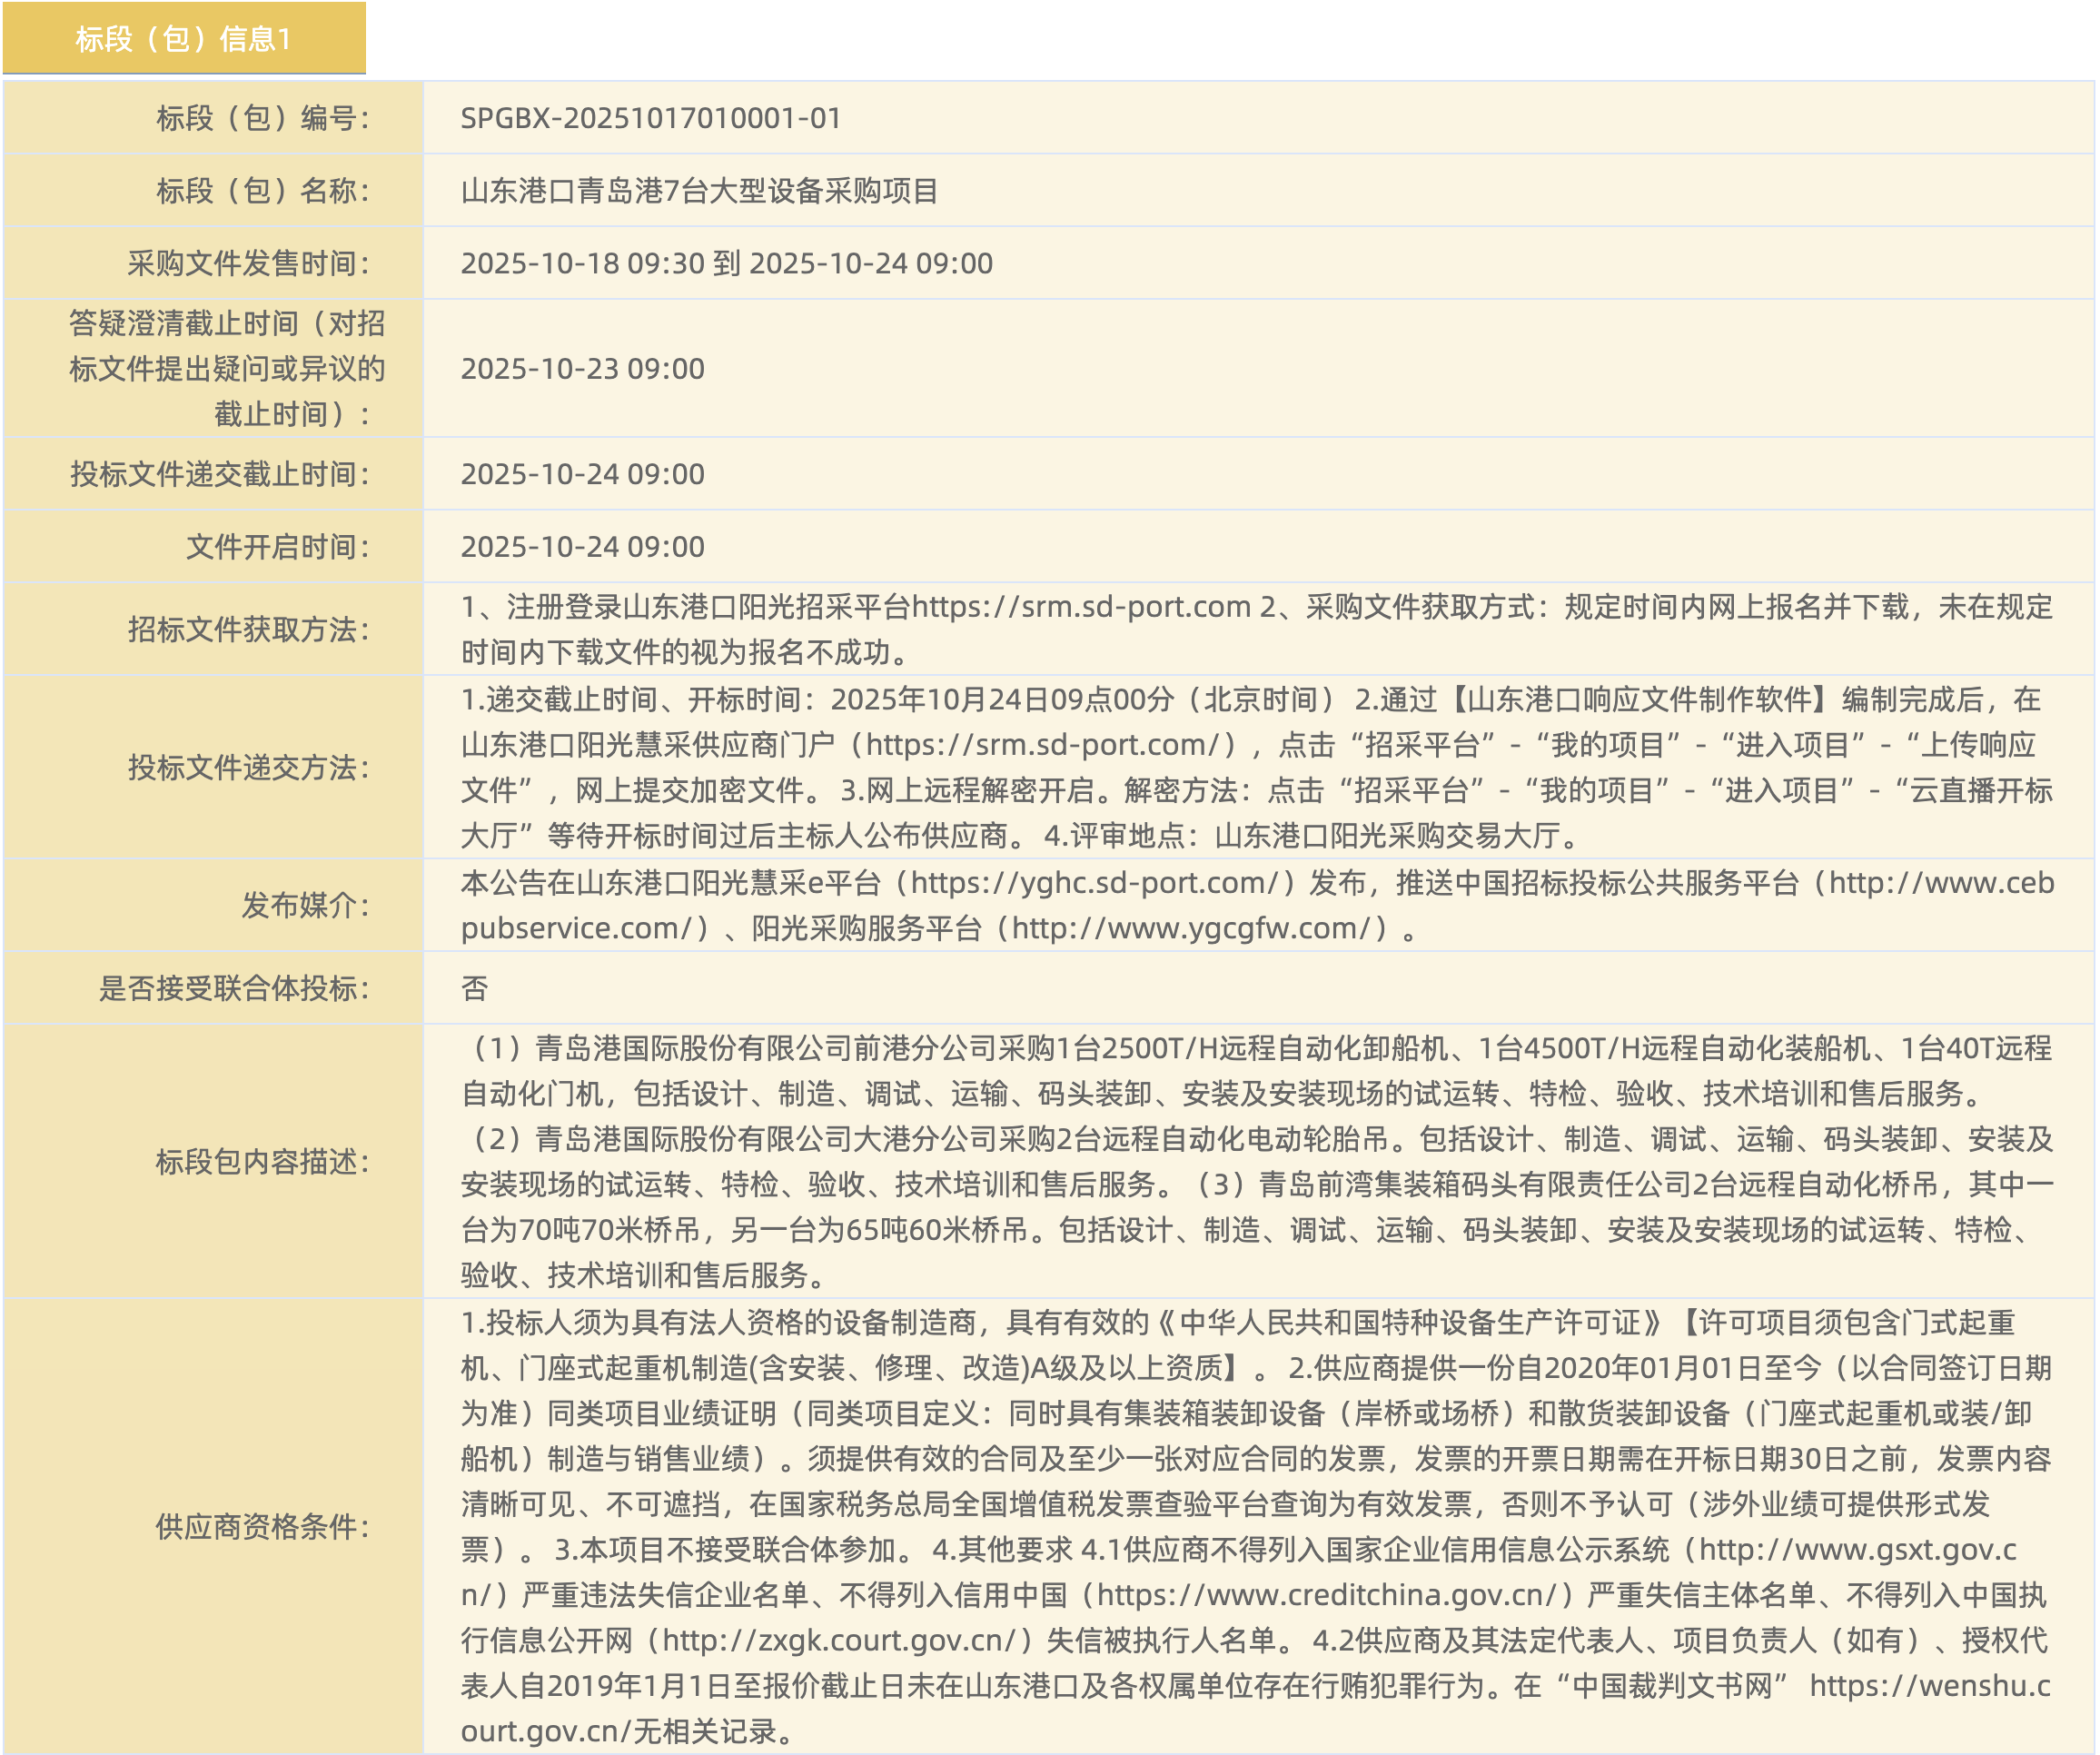Click the 文件开启时间 value 2025-10-24 09:00
The height and width of the screenshot is (1755, 2100).
(582, 546)
